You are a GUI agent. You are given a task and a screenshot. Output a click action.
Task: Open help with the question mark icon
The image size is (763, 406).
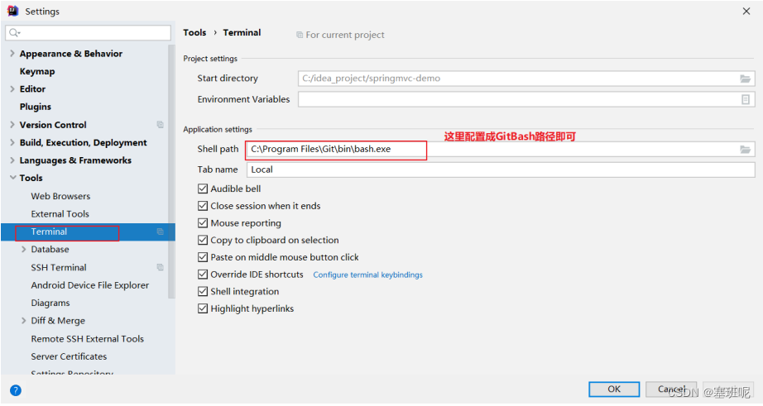[x=16, y=390]
